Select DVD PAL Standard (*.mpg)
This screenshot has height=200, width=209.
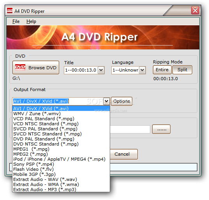click(x=61, y=139)
